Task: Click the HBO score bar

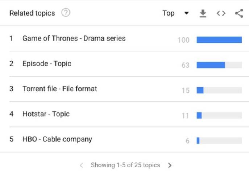Action: pyautogui.click(x=219, y=141)
